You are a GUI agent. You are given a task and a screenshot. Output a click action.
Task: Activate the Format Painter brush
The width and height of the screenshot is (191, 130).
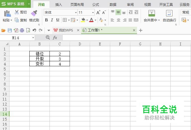click(34, 13)
